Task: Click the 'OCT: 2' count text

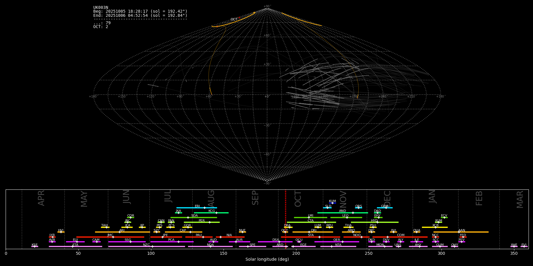Action: 101,27
